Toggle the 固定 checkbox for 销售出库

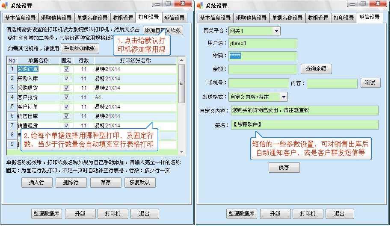66,116
